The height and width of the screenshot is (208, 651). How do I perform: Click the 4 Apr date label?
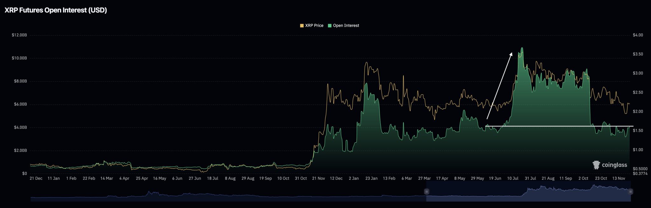(124, 178)
